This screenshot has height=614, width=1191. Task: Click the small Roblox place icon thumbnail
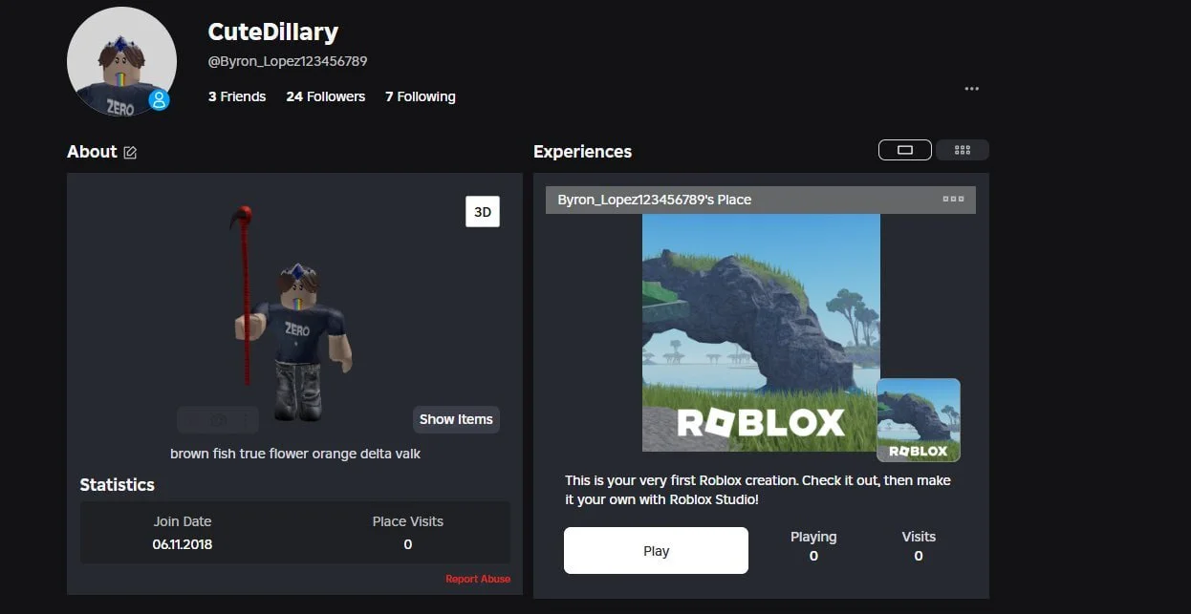[919, 420]
